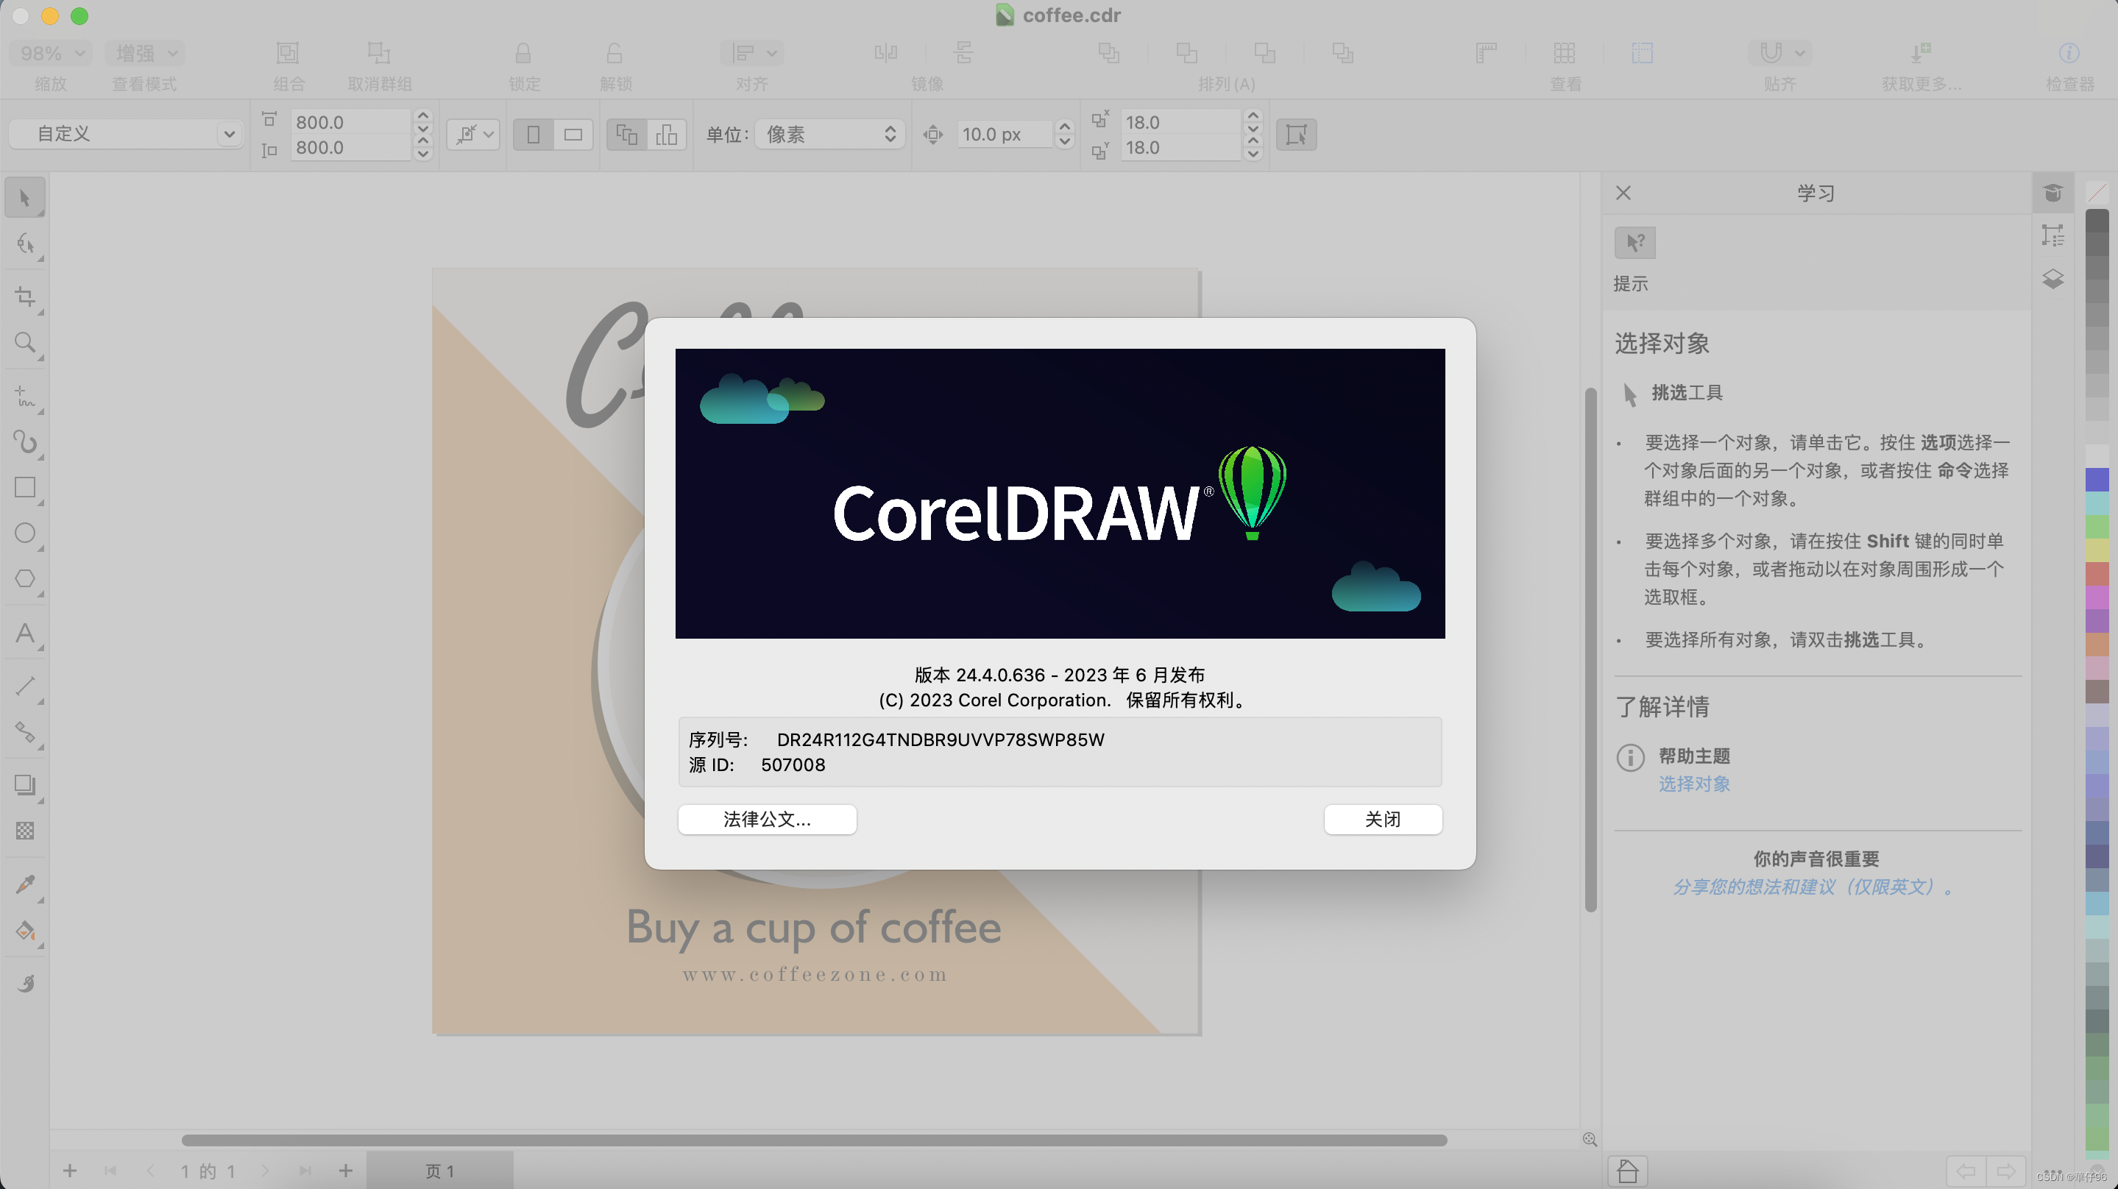Toggle the guidelines view icon

point(1642,54)
